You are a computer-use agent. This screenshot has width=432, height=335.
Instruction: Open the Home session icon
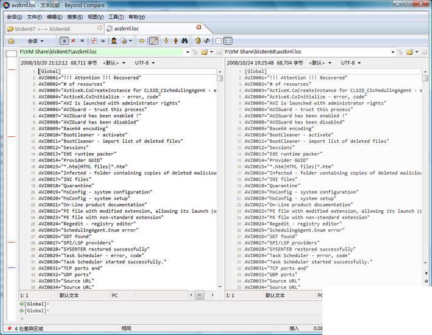(12, 41)
